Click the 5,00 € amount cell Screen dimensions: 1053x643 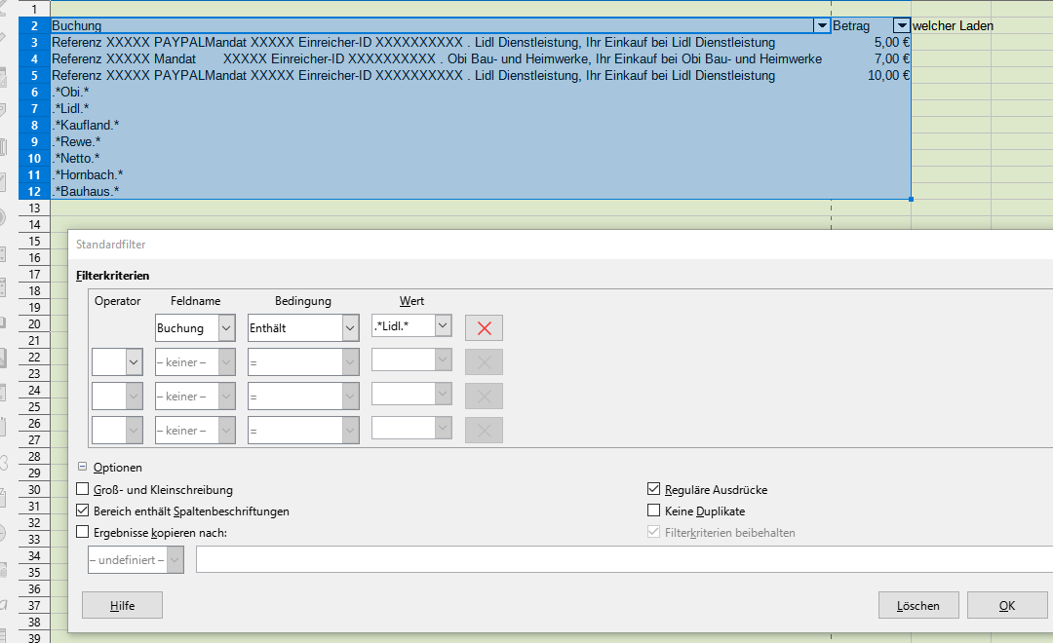pos(871,42)
